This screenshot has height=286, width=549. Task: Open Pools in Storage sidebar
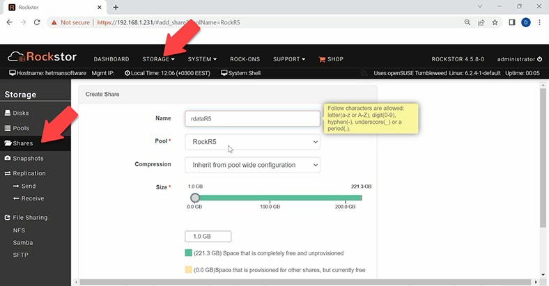tap(17, 128)
